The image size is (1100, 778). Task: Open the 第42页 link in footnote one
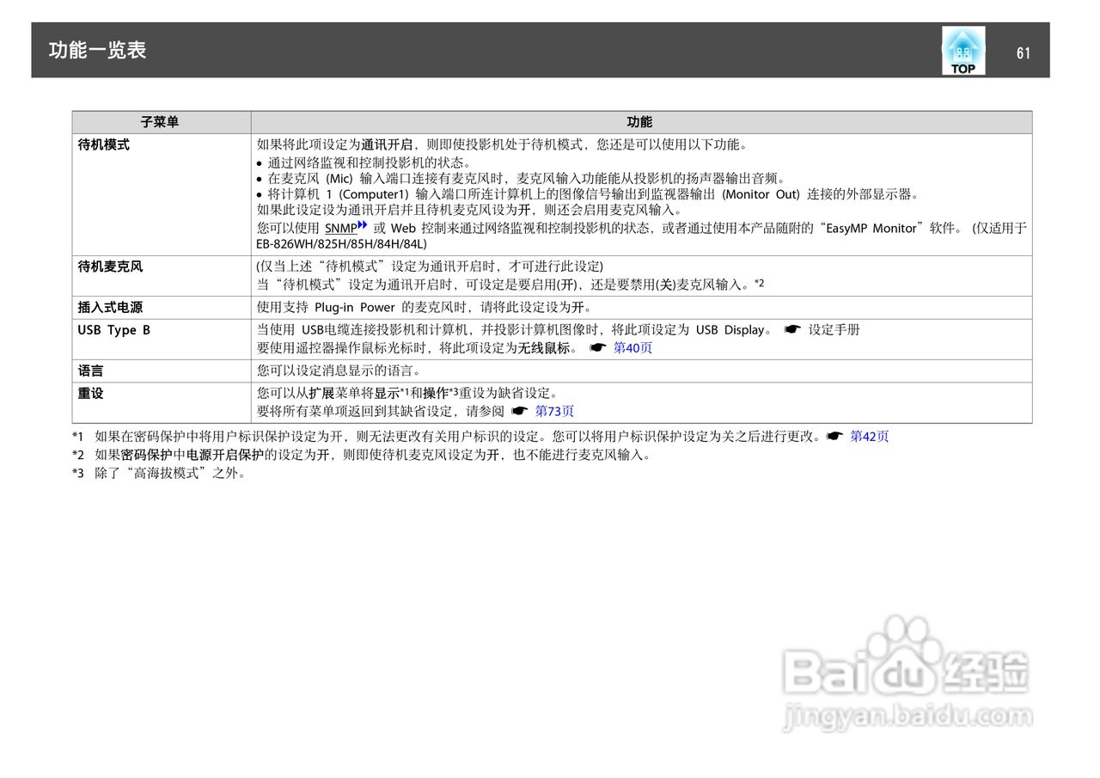pos(871,437)
